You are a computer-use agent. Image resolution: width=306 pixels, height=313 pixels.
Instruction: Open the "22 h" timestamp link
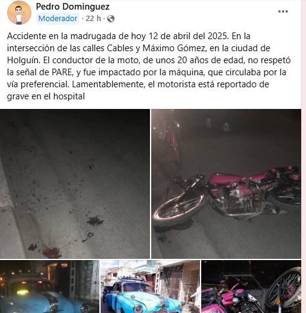point(93,19)
